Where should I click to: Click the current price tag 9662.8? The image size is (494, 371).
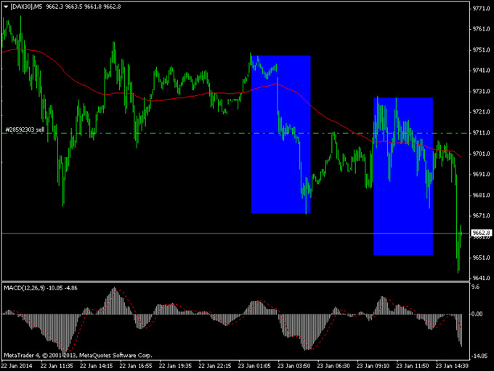tap(481, 234)
